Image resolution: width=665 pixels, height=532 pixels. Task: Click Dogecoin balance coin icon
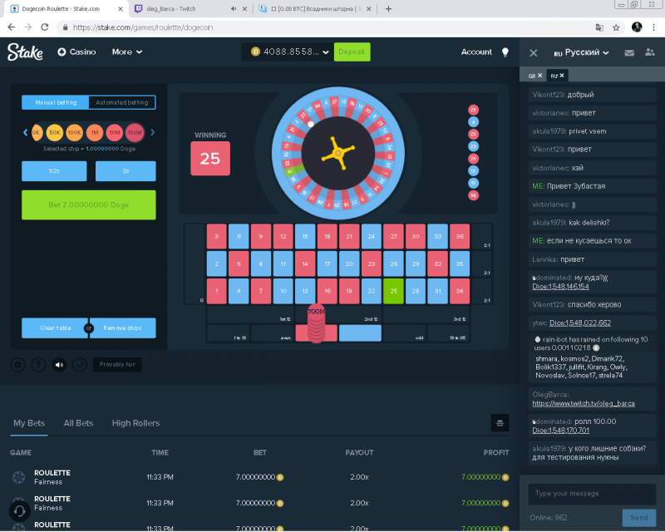tap(255, 52)
